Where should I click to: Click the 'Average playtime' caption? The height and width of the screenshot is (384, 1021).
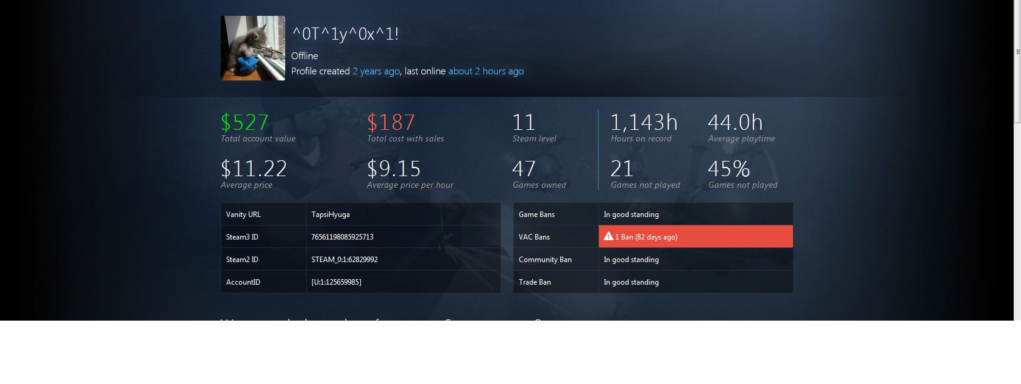(x=742, y=139)
